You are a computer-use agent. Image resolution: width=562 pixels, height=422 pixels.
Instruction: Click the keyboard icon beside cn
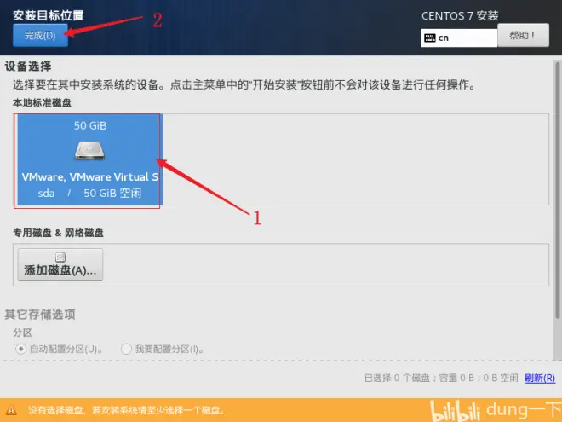[430, 38]
